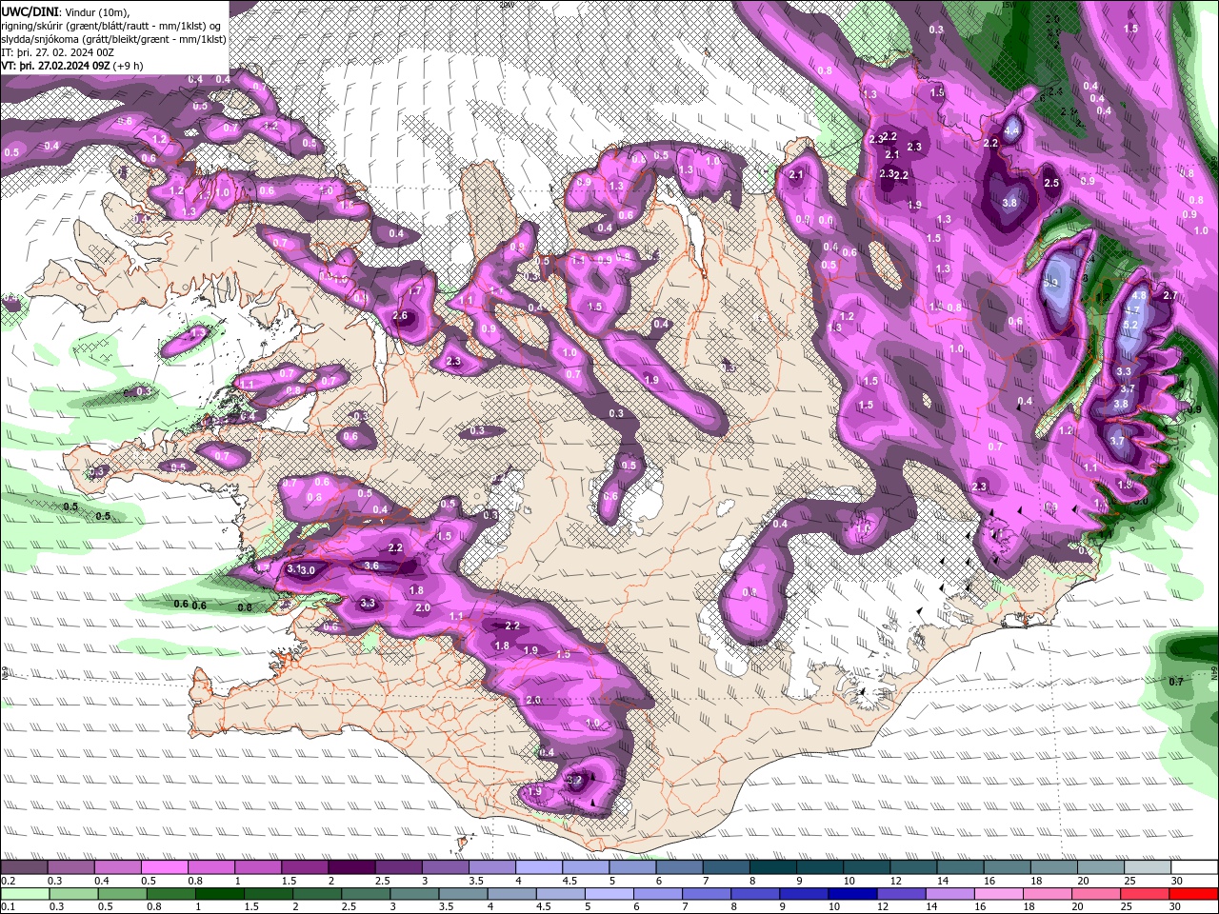Click the 30 label on the bottom legend row

1175,906
